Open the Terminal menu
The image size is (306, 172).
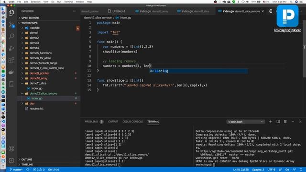[68, 2]
